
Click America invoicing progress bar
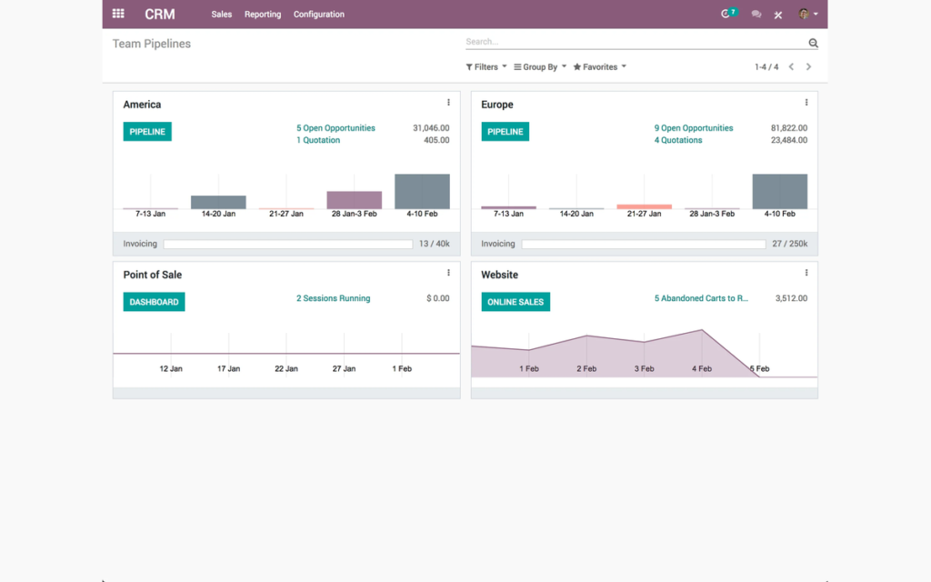coord(288,244)
